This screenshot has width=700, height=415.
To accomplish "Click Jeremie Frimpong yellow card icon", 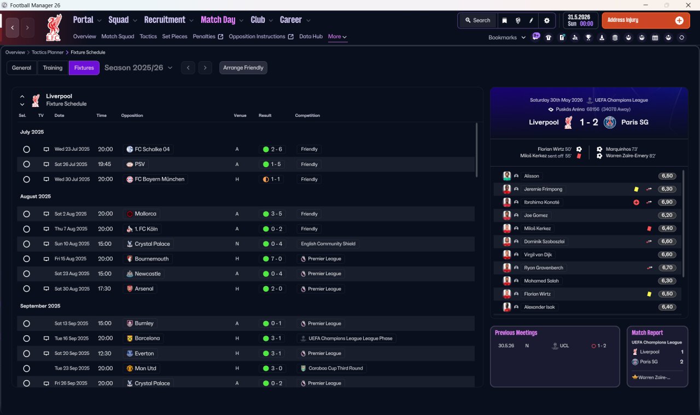I will tap(636, 189).
